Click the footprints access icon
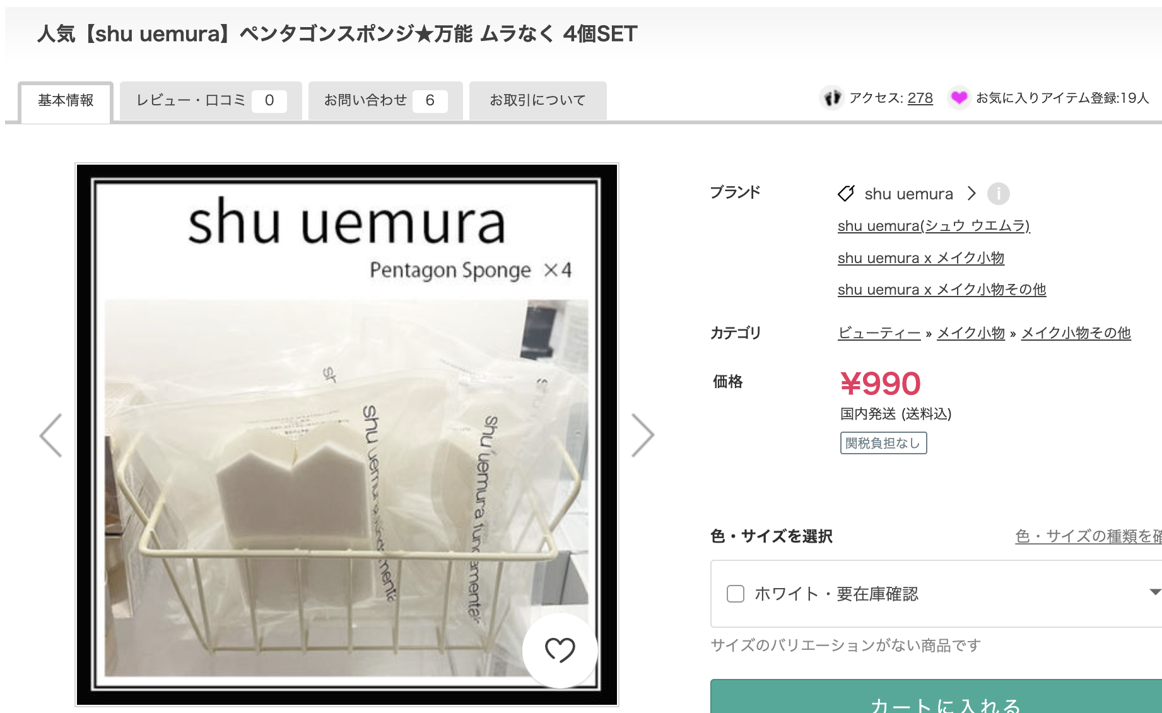Viewport: 1162px width, 713px height. point(832,98)
